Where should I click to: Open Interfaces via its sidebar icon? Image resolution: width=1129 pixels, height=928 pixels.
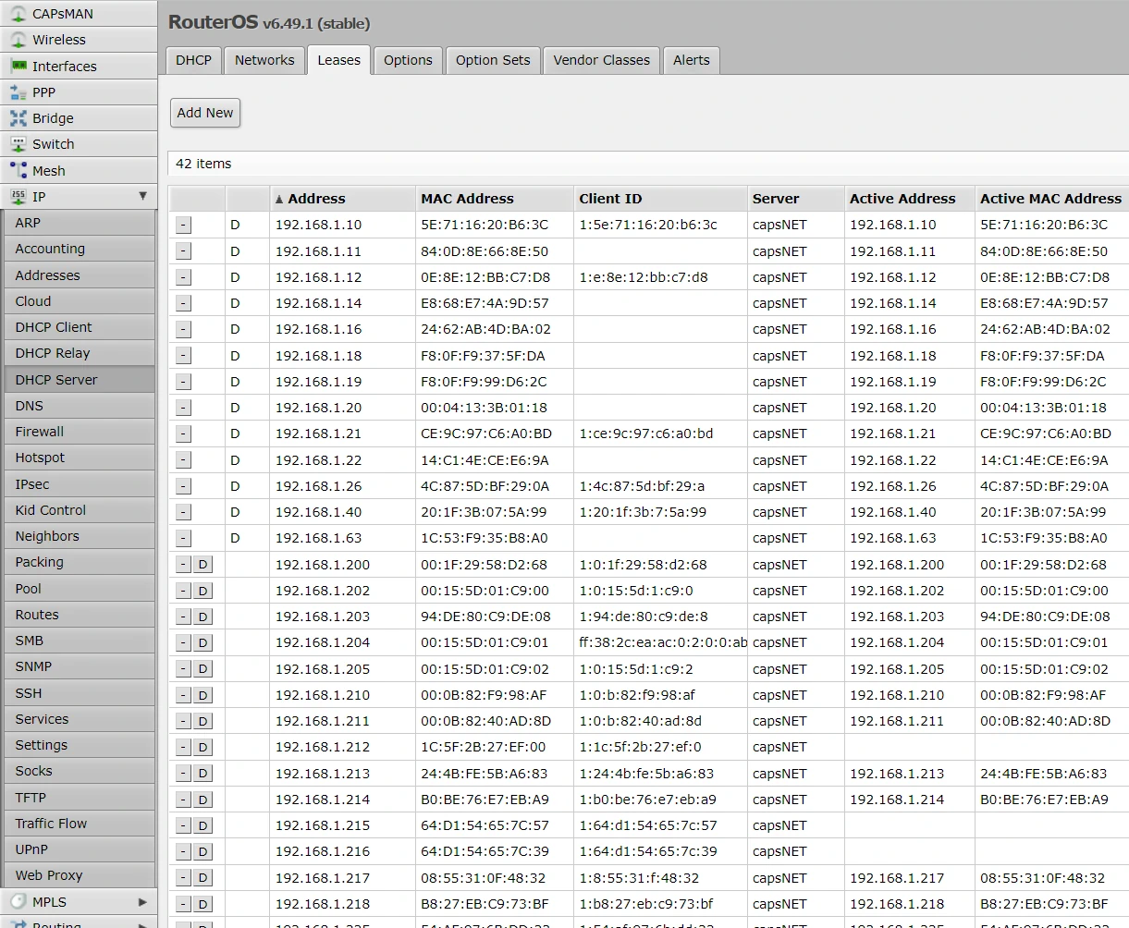tap(18, 67)
